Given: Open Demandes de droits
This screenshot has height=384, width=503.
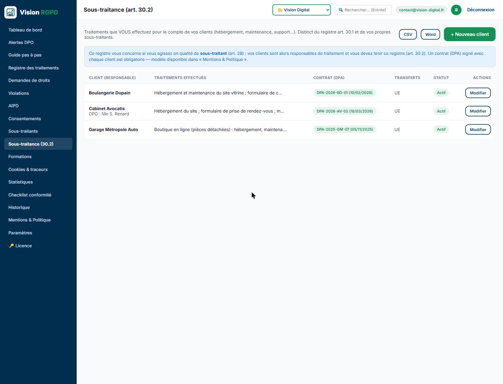Looking at the screenshot, I should pyautogui.click(x=38, y=80).
